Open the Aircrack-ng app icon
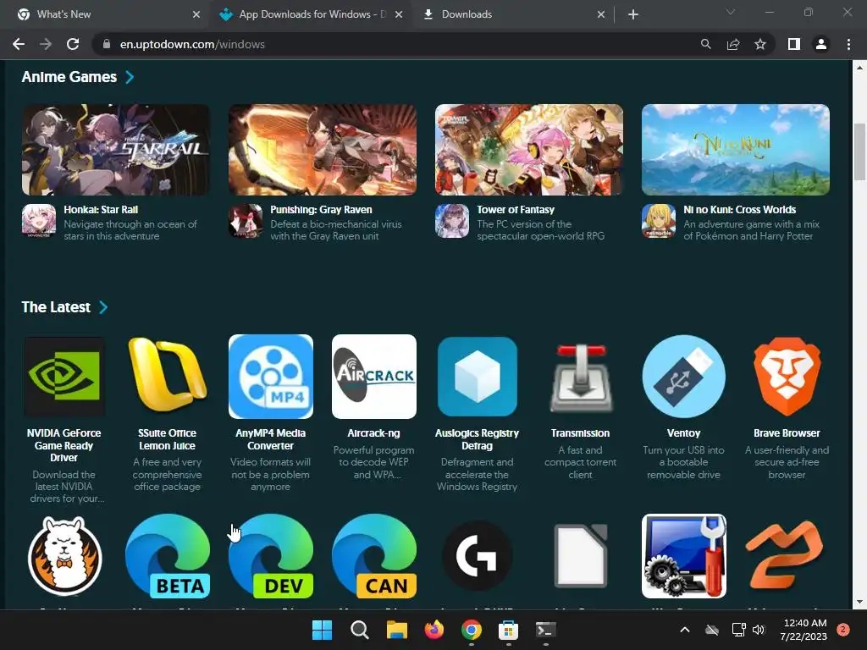The height and width of the screenshot is (650, 867). [x=373, y=377]
